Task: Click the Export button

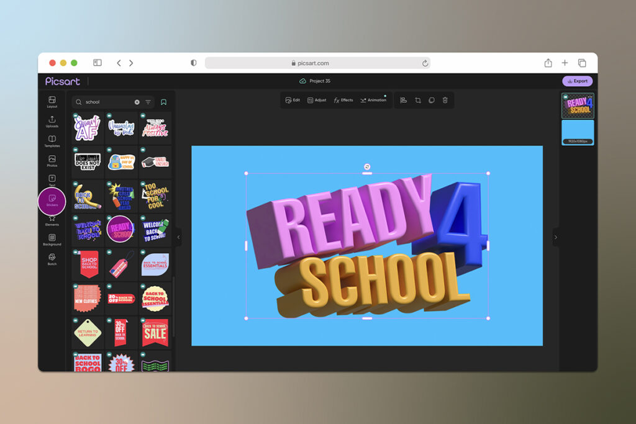Action: (578, 81)
